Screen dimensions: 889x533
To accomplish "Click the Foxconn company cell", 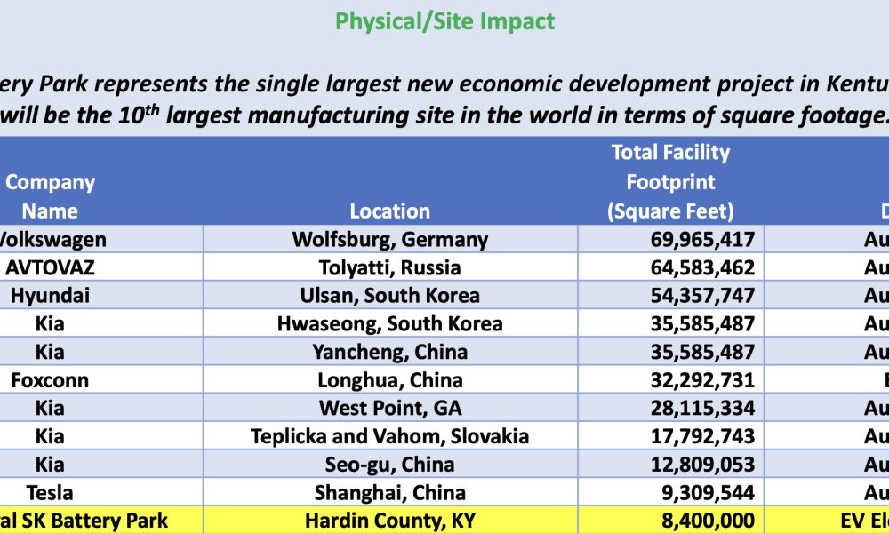I will pos(101,379).
